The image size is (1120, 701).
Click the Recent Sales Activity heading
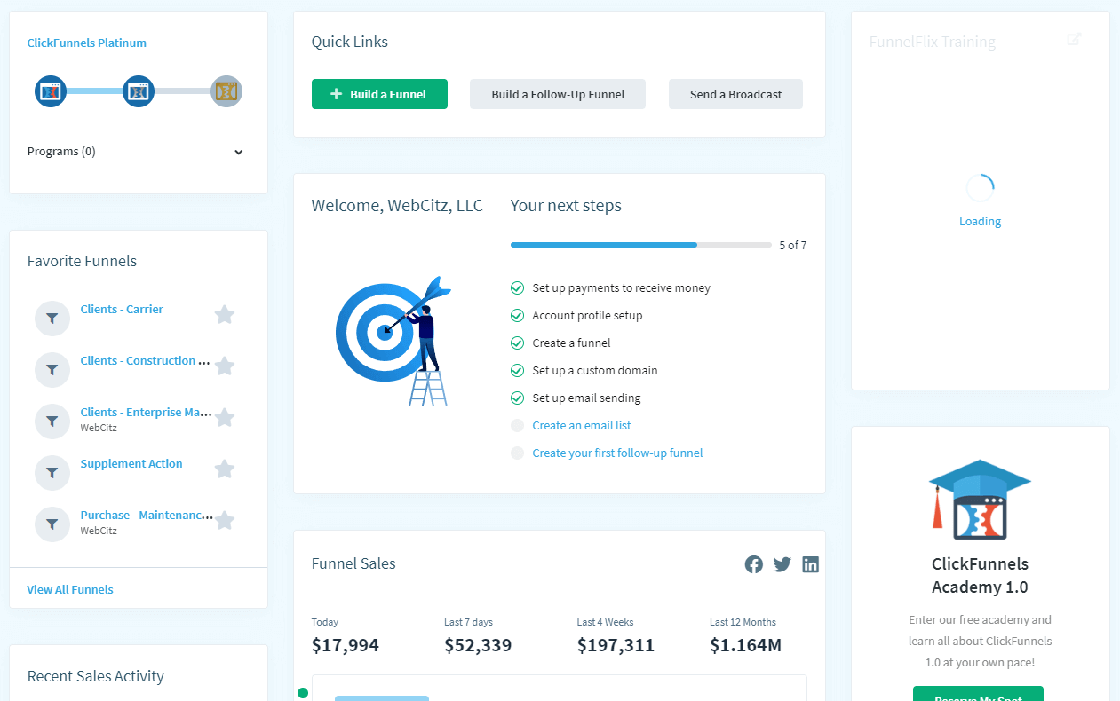coord(96,676)
